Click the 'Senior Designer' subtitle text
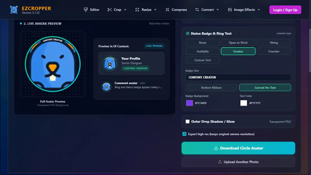This screenshot has width=311, height=175. click(x=132, y=63)
